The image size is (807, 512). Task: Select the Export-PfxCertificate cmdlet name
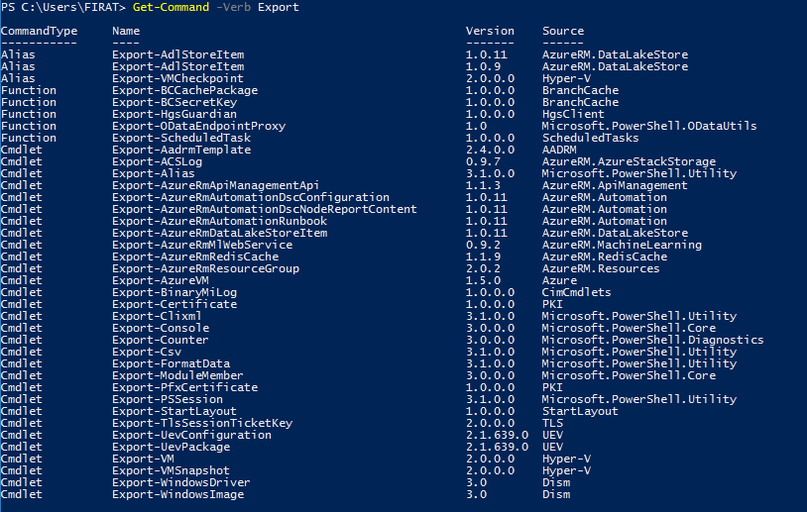pos(184,387)
